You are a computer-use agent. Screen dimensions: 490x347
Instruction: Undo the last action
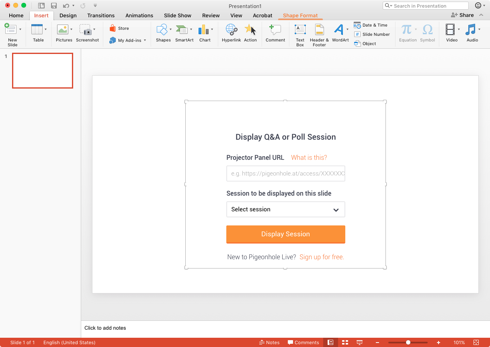point(66,6)
